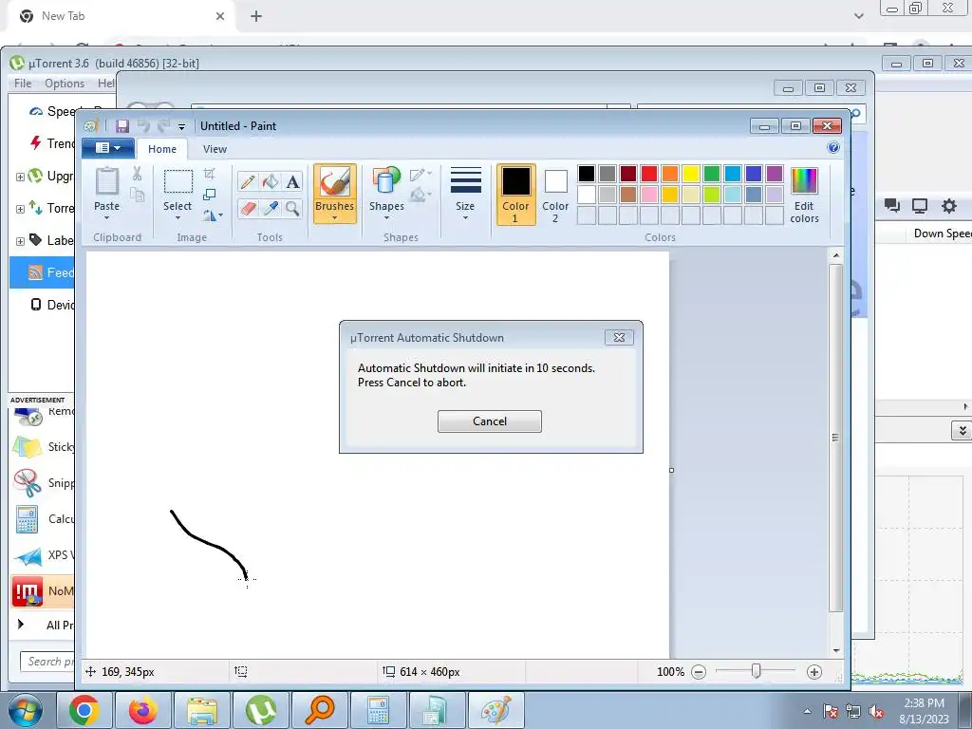The width and height of the screenshot is (972, 729).
Task: Click the Copy icon in Clipboard group
Action: [x=137, y=196]
